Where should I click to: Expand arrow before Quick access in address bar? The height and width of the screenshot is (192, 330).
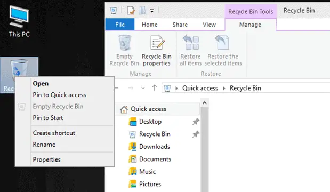point(176,88)
